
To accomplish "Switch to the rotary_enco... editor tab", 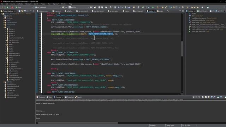I will (x=42, y=11).
